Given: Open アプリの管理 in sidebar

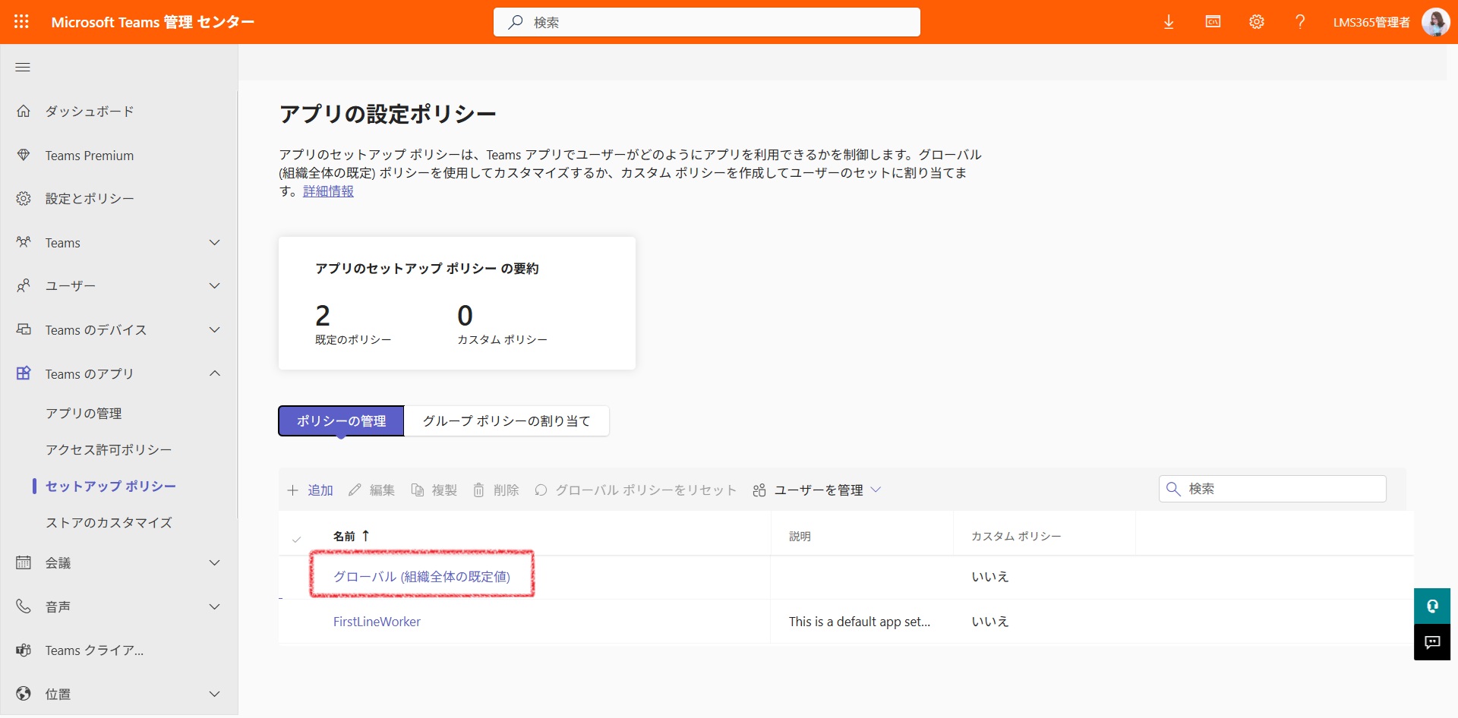Looking at the screenshot, I should pyautogui.click(x=84, y=414).
